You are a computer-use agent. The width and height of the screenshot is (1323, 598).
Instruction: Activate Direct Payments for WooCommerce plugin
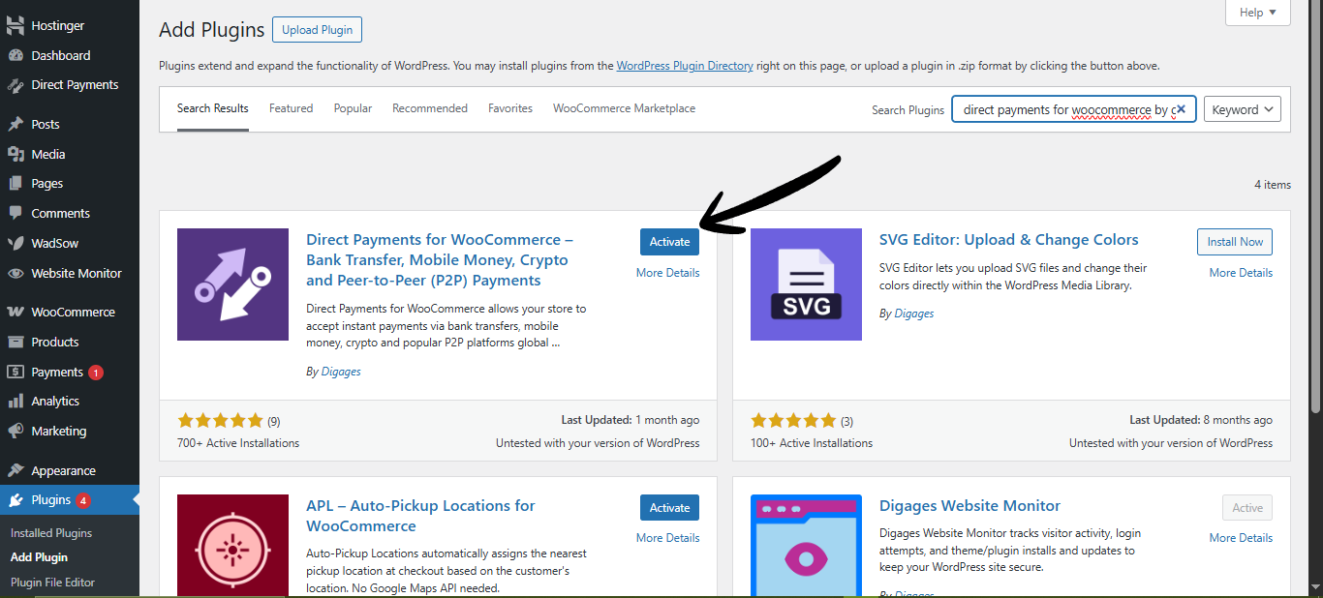pos(669,241)
